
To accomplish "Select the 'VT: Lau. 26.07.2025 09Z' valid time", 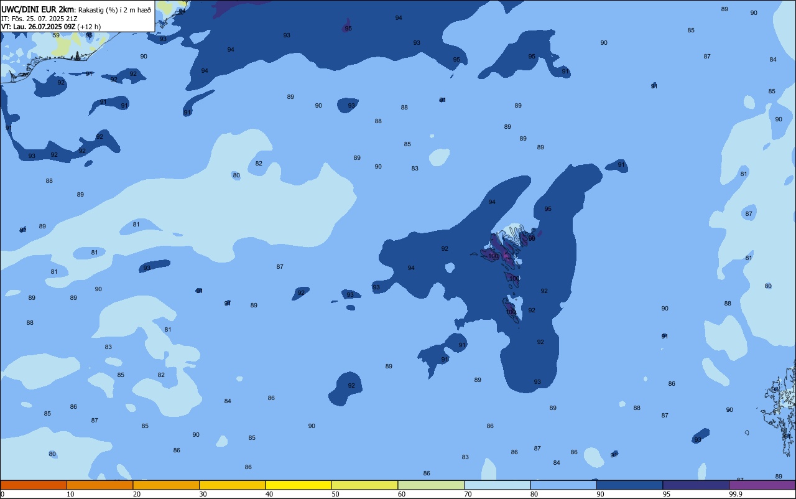I will pyautogui.click(x=39, y=27).
